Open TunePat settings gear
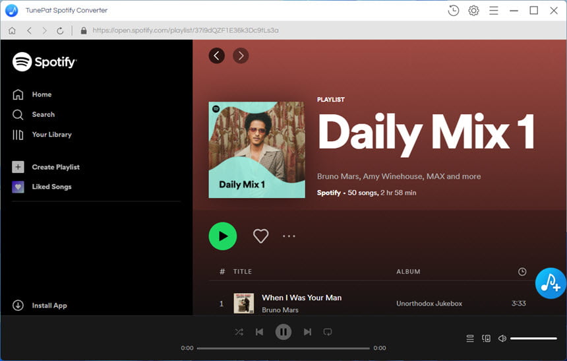This screenshot has height=361, width=567. (x=473, y=11)
